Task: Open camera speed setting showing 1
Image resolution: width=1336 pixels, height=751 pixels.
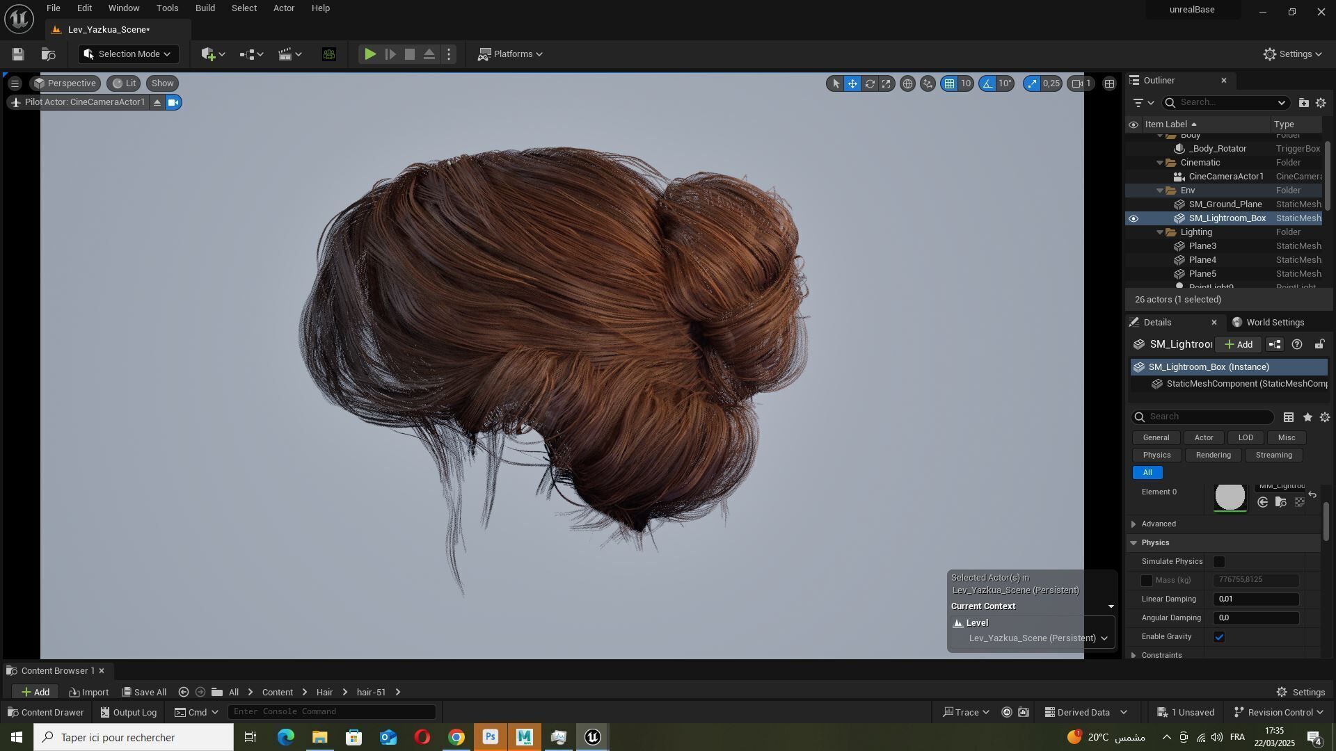Action: (x=1082, y=83)
